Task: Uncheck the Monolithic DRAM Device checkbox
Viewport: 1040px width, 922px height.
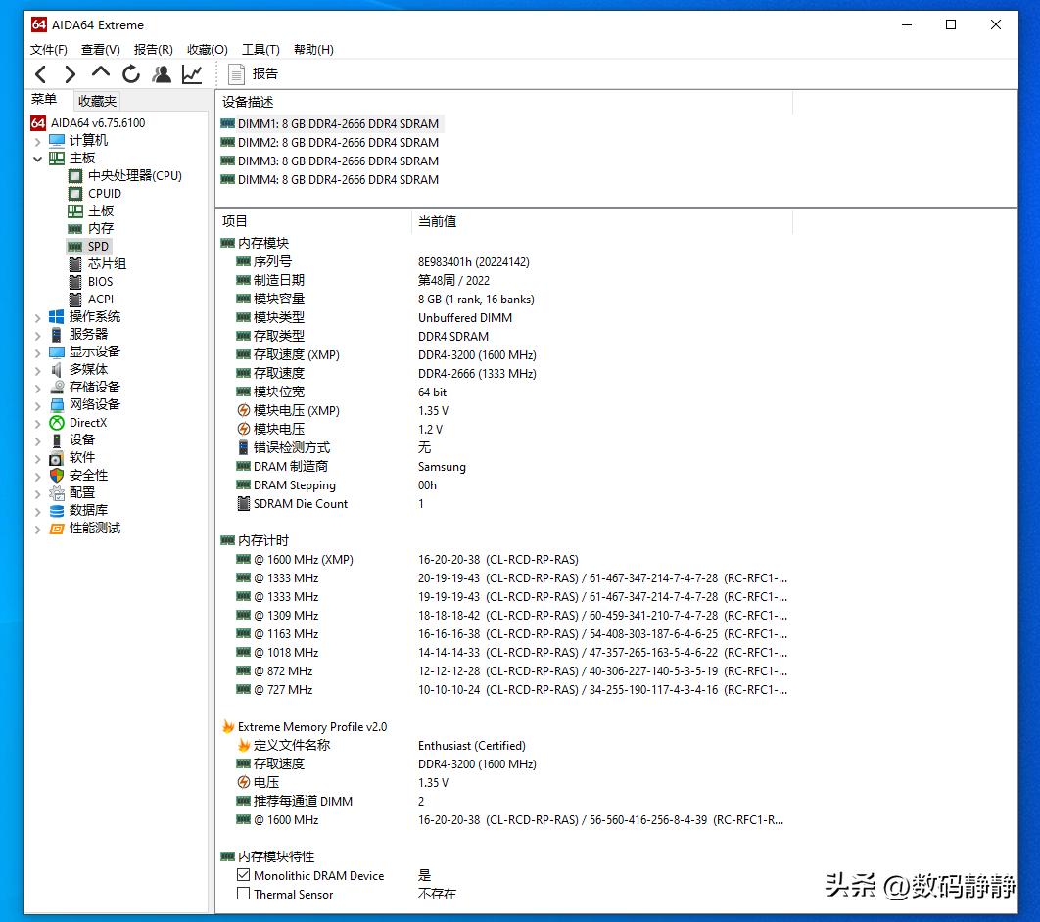Action: (x=244, y=875)
